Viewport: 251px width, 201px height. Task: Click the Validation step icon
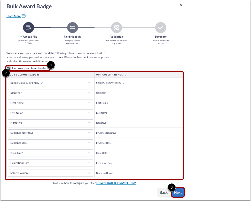pyautogui.click(x=116, y=27)
